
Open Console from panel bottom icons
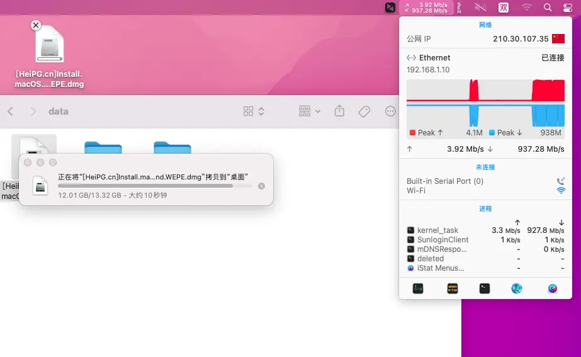coord(453,288)
